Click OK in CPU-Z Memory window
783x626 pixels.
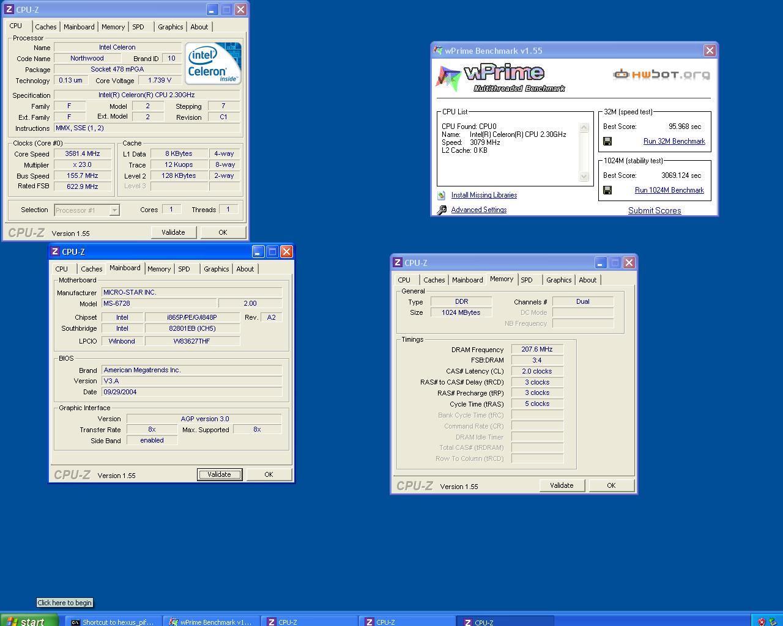611,485
